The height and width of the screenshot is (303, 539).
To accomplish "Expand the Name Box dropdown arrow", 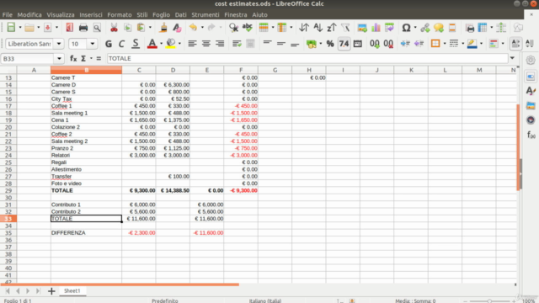I will tap(59, 58).
